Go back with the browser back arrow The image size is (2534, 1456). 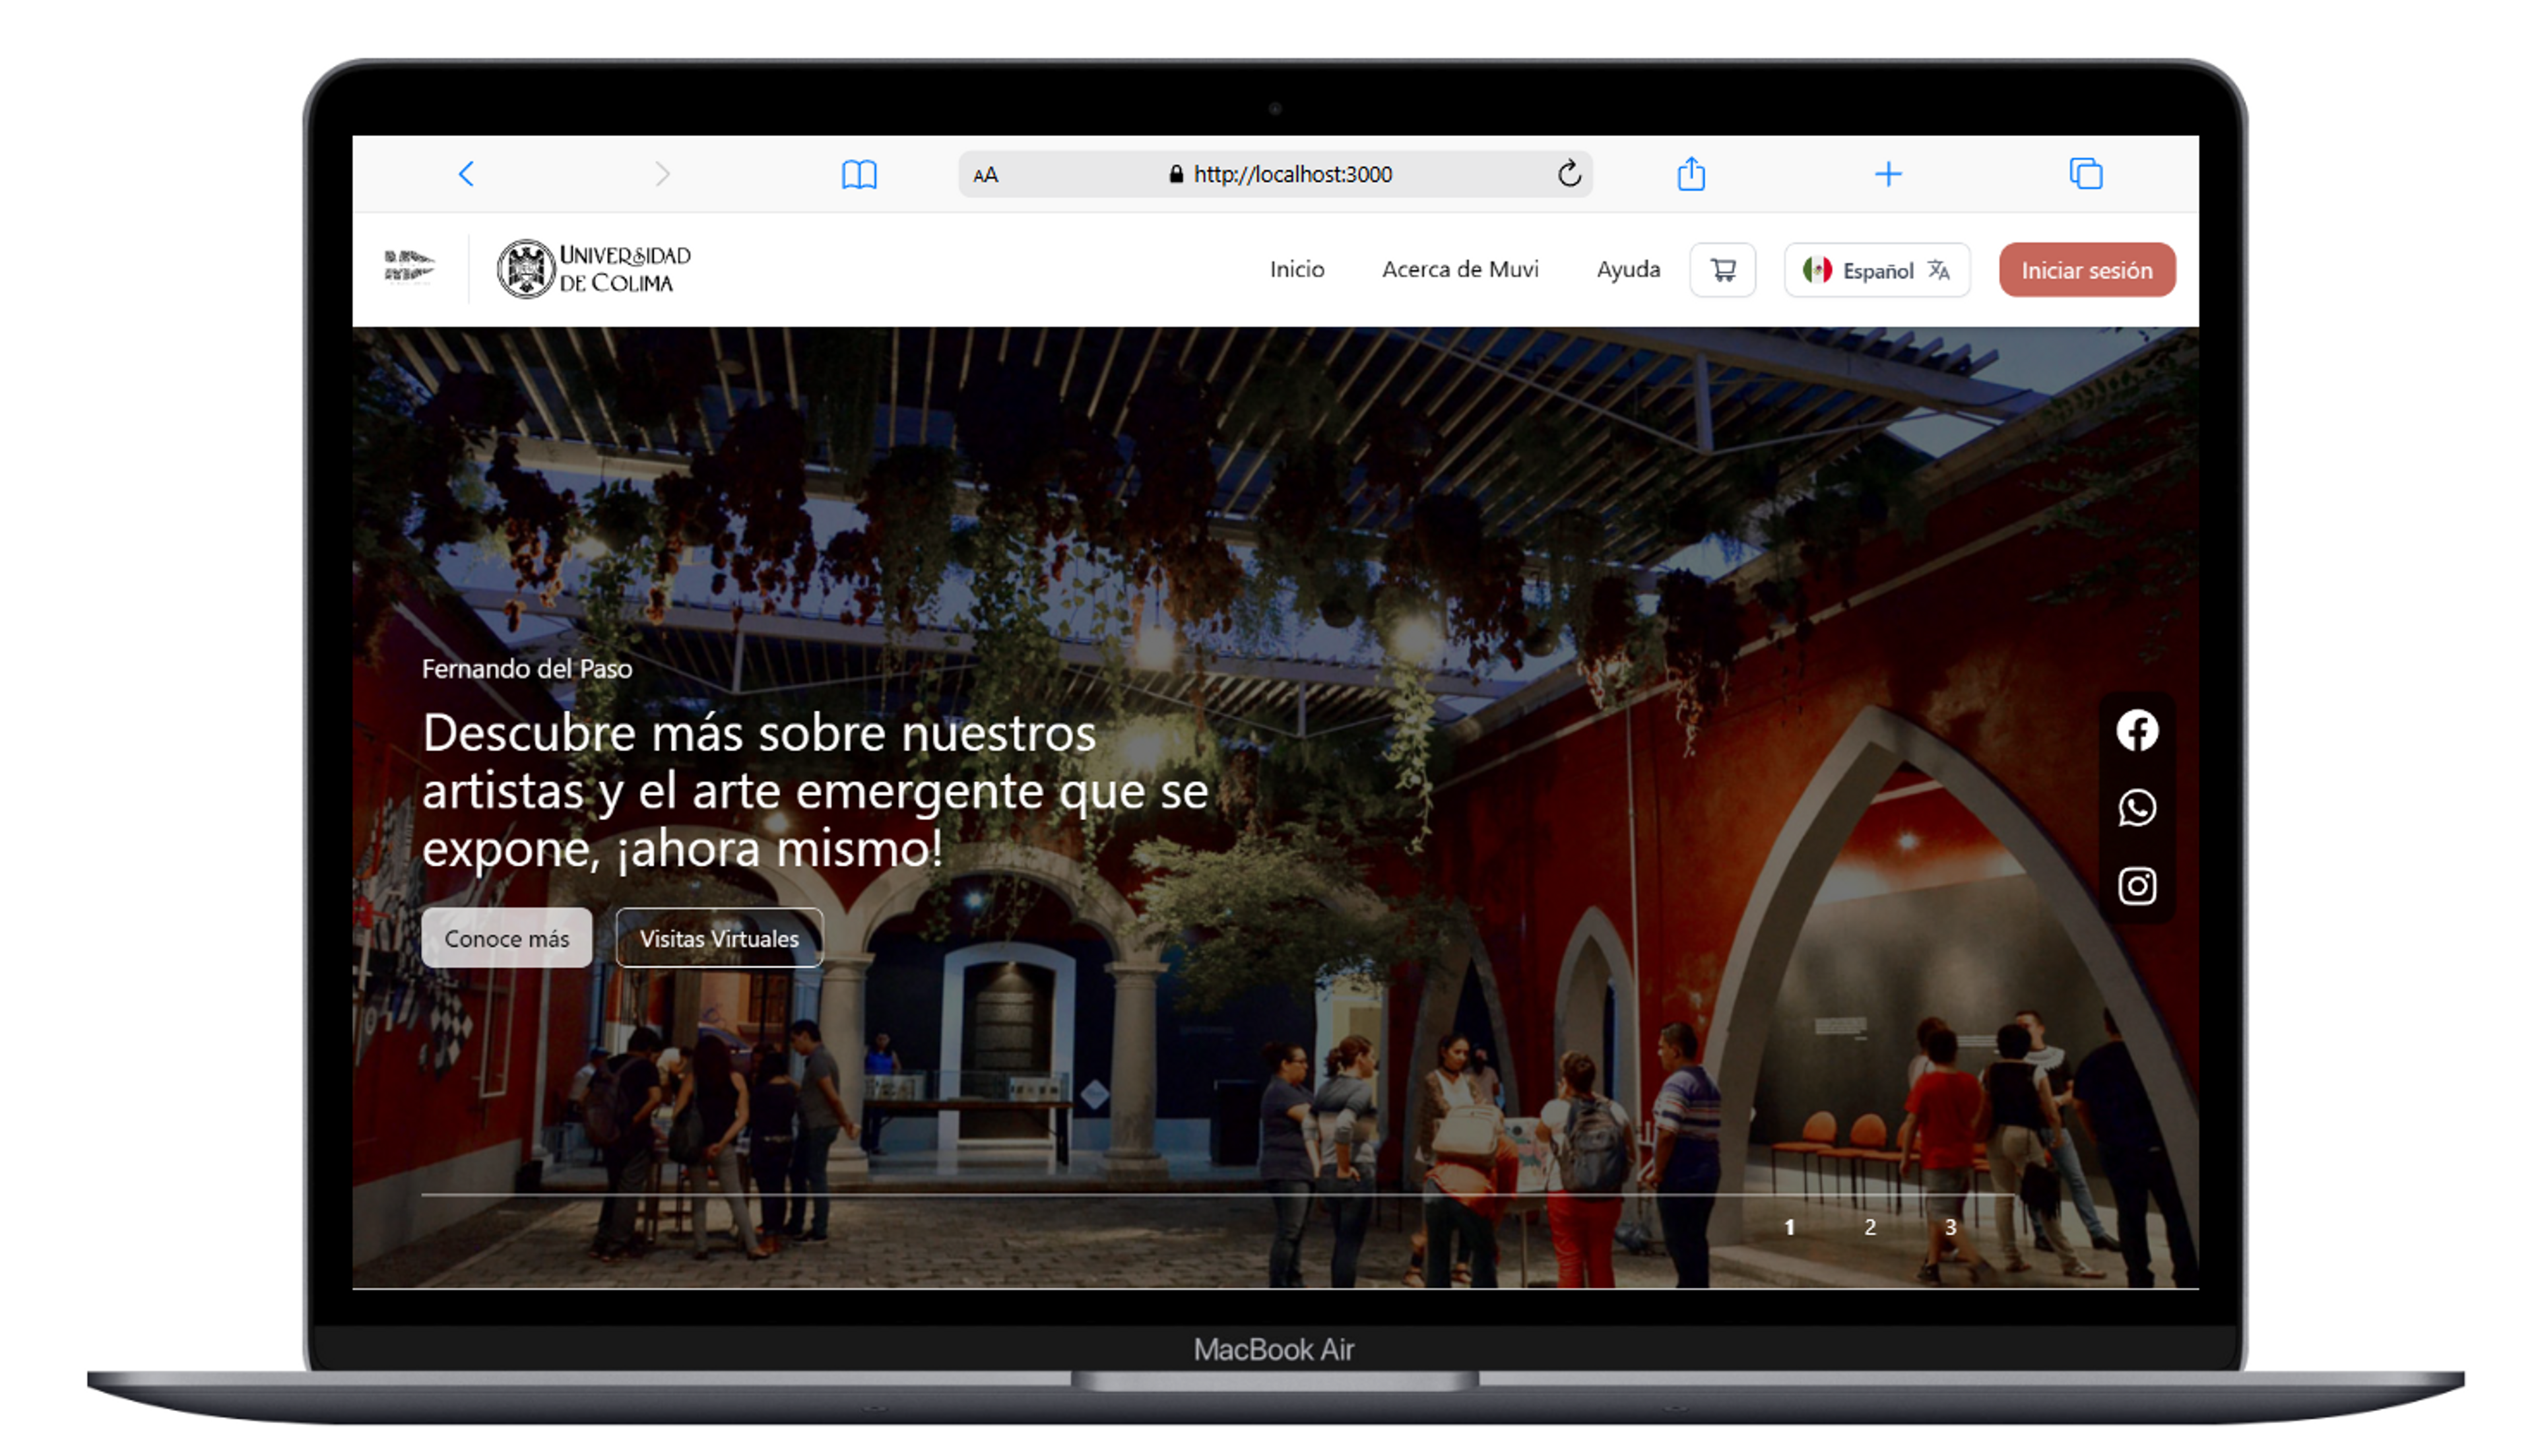467,174
